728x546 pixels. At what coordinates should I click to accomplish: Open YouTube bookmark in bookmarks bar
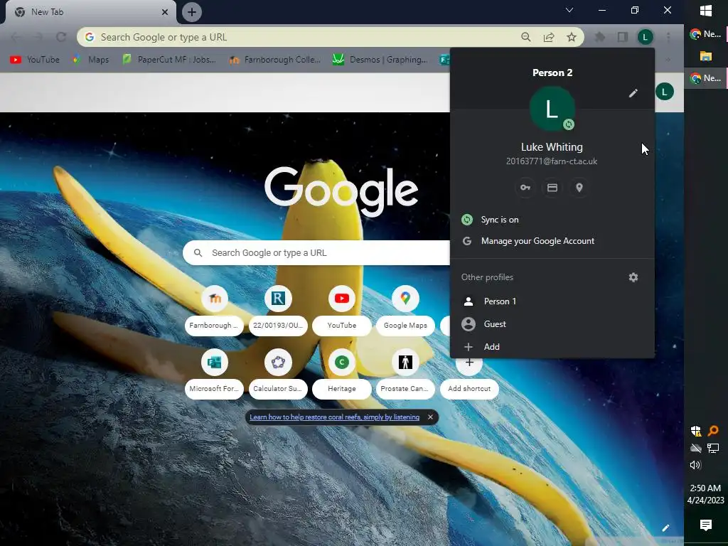pos(35,60)
